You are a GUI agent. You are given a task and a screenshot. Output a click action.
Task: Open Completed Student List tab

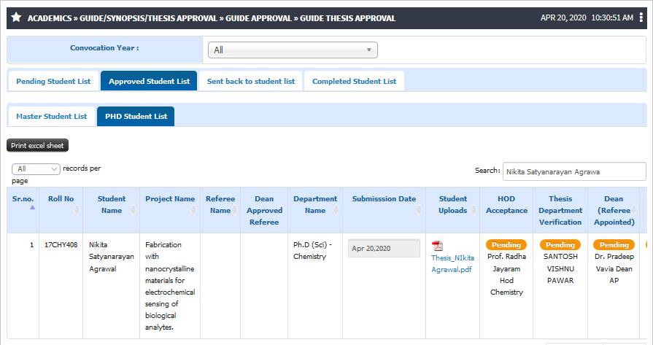click(354, 81)
